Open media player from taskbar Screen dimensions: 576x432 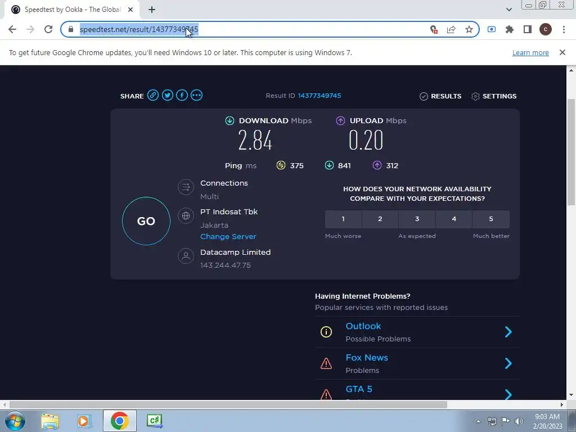click(x=84, y=421)
